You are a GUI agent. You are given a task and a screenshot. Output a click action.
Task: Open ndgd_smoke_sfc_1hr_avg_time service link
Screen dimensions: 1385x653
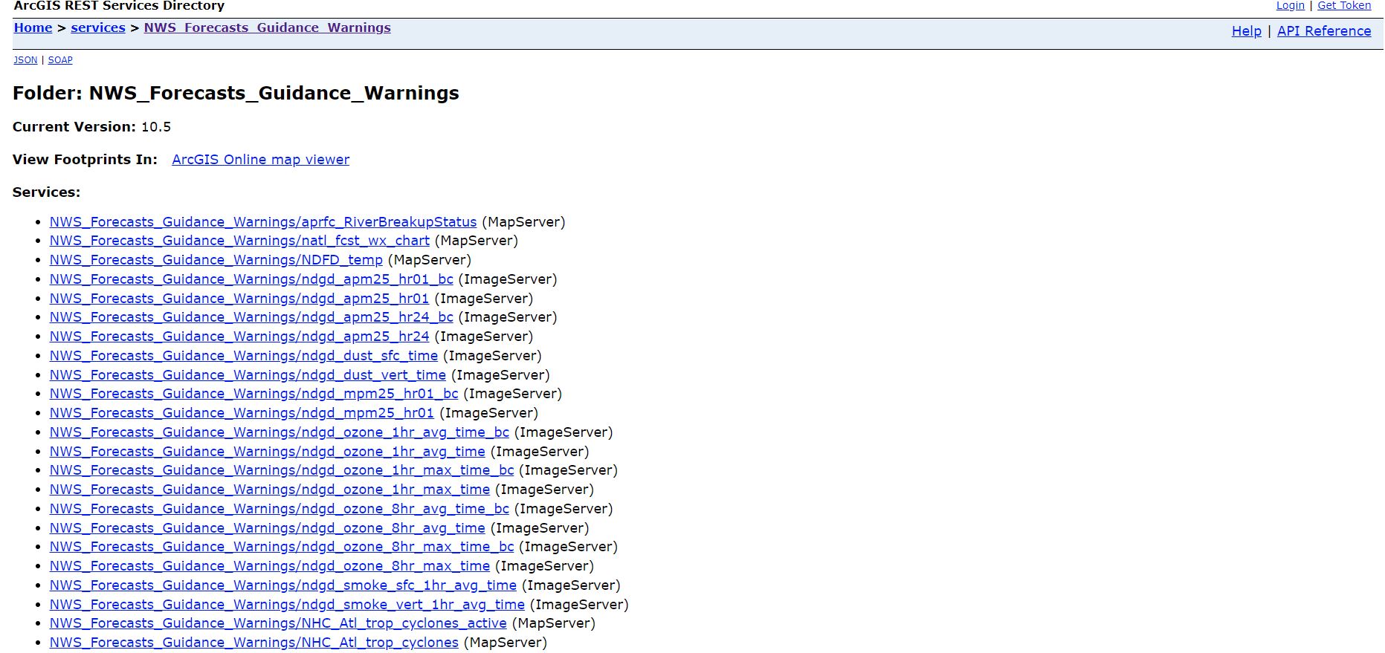coord(283,585)
